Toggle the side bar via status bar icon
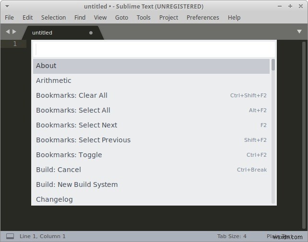 (x=10, y=236)
